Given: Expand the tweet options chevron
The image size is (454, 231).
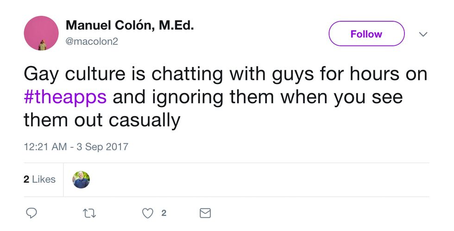Looking at the screenshot, I should point(423,34).
